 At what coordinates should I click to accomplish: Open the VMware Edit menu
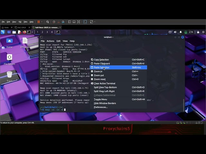pyautogui.click(x=8, y=22)
